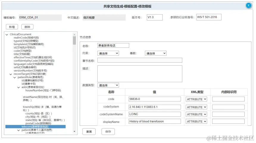Click the codeSystem value field
This screenshot has width=256, height=143.
tap(154, 107)
